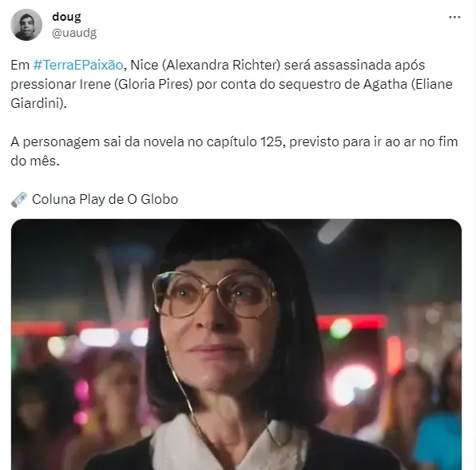The height and width of the screenshot is (470, 476).
Task: Click the name Alexandra Richter in tweet
Action: 221,65
